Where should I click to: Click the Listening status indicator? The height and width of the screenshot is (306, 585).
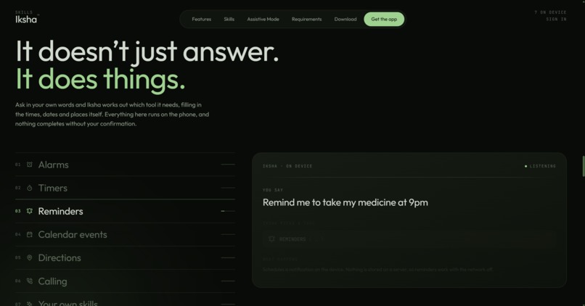click(x=540, y=166)
